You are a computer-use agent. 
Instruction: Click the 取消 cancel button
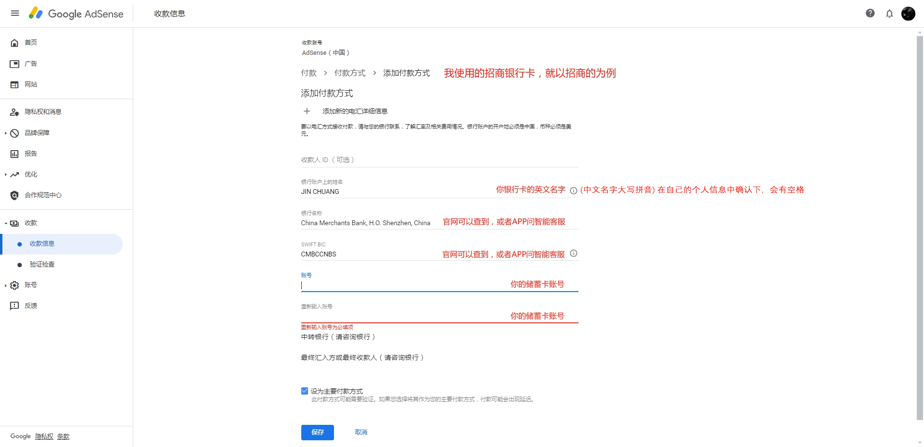[x=361, y=432]
